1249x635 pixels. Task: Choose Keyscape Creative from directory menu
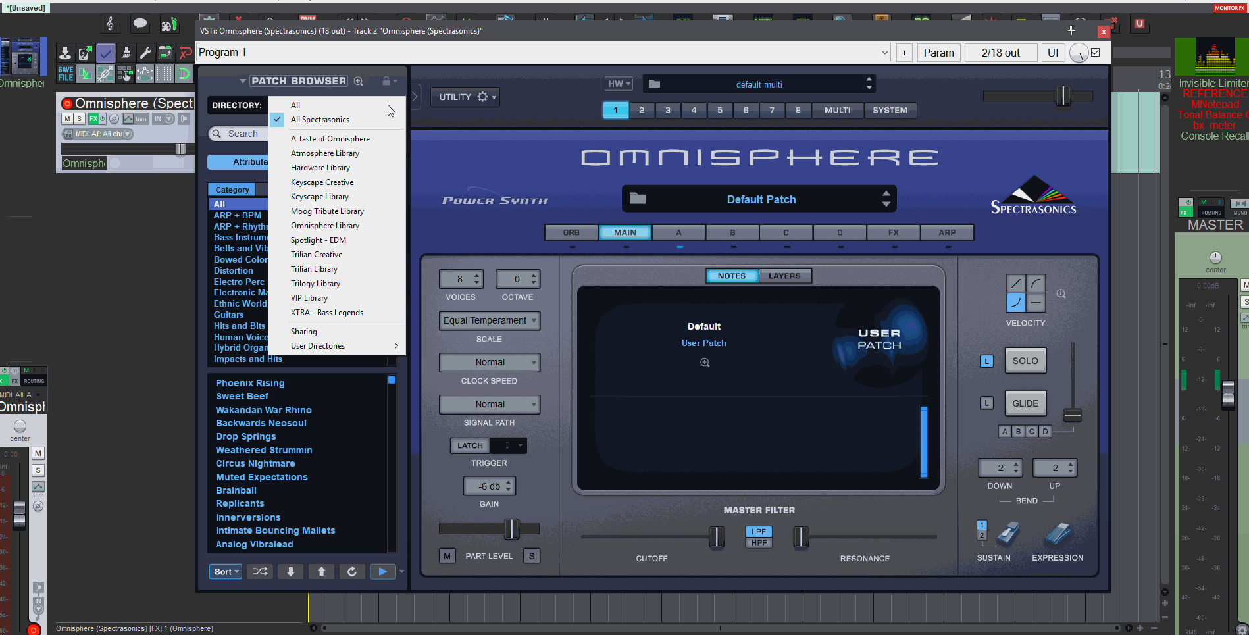tap(322, 182)
